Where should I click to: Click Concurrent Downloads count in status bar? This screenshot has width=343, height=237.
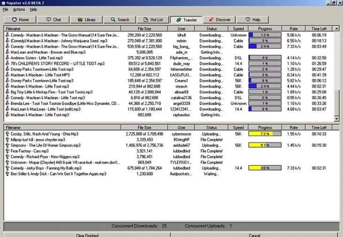coord(164,226)
